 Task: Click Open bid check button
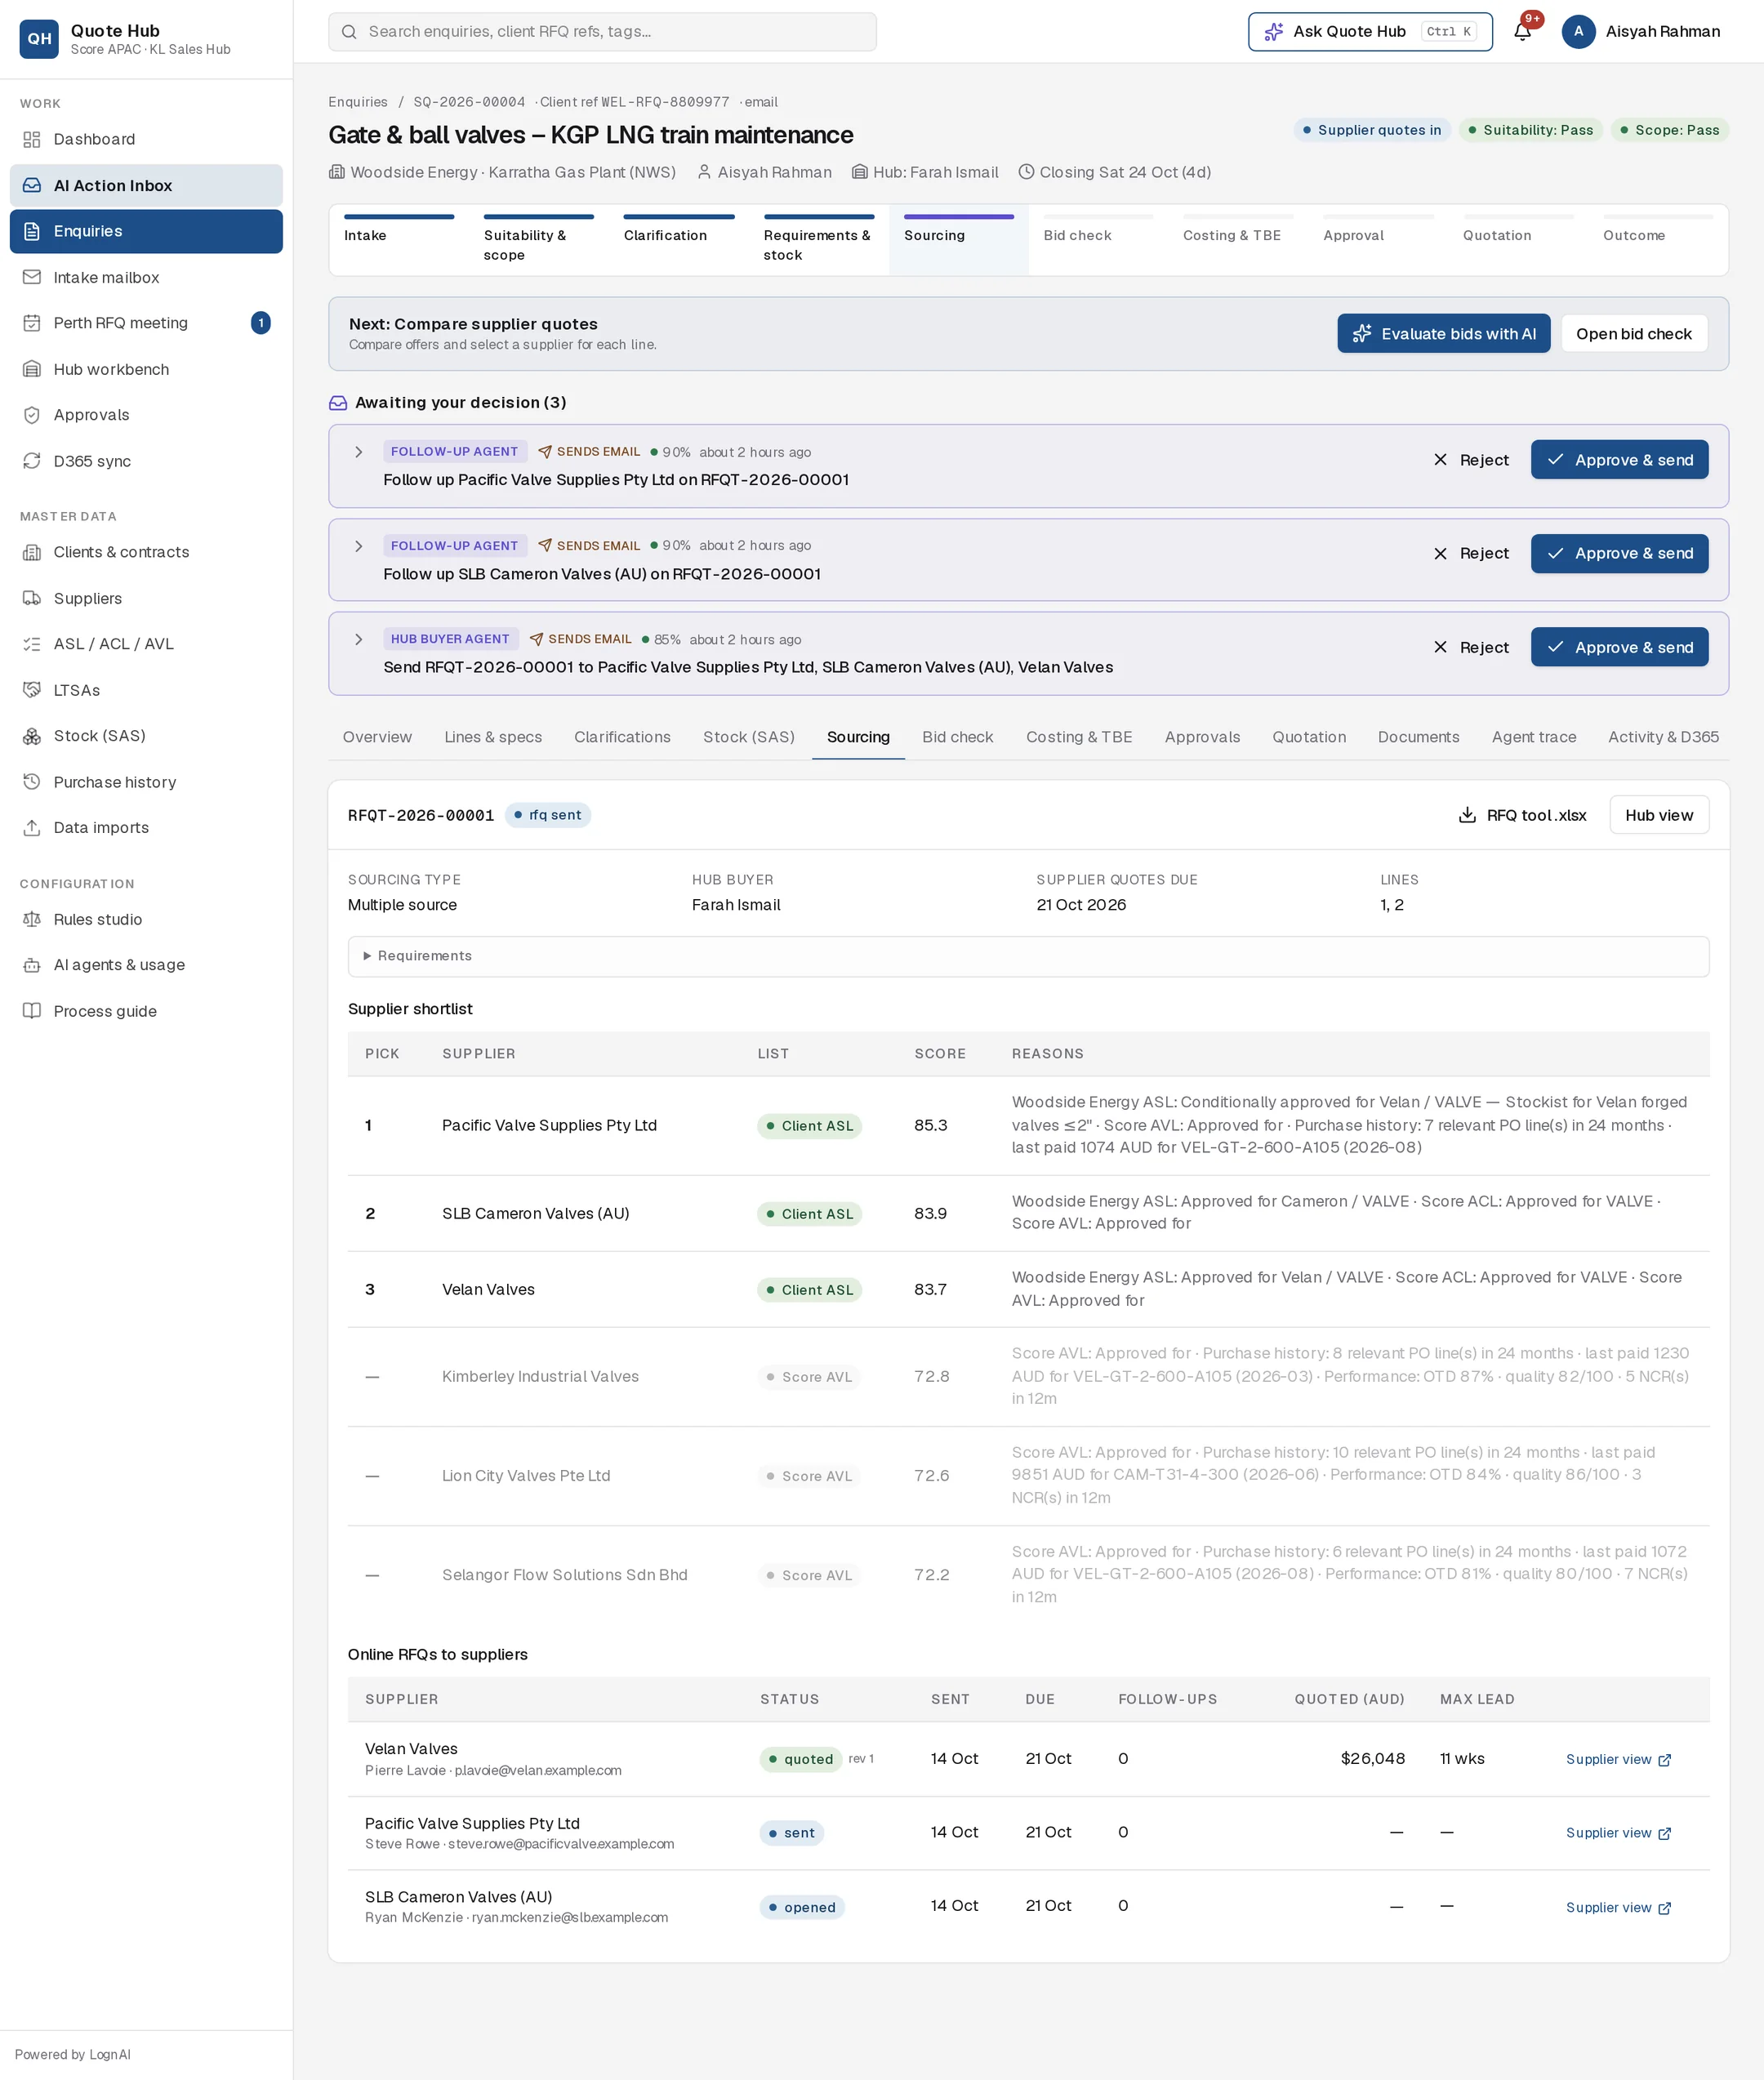[x=1633, y=334]
